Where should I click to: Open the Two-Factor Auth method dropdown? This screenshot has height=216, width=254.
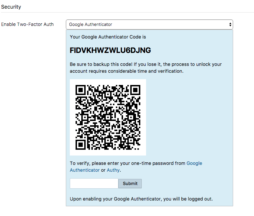click(x=149, y=24)
